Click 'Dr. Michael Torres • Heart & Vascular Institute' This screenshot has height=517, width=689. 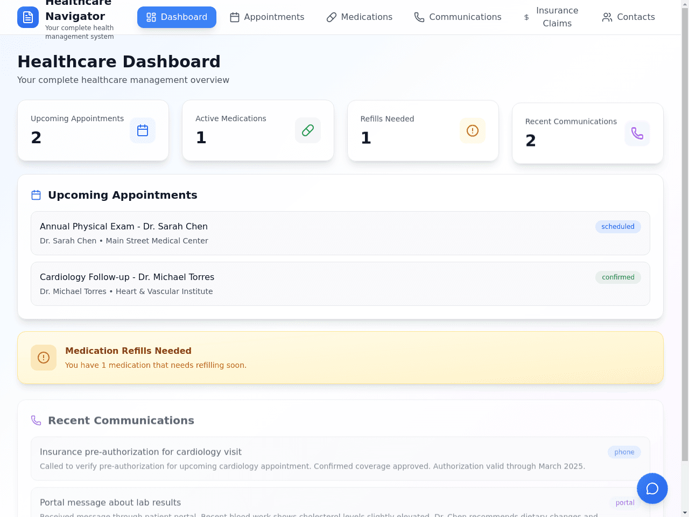pos(126,291)
